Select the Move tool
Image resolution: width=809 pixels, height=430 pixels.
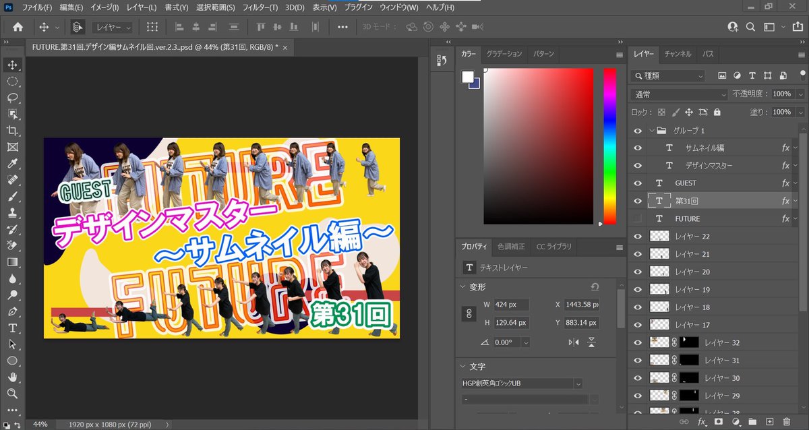pyautogui.click(x=13, y=65)
